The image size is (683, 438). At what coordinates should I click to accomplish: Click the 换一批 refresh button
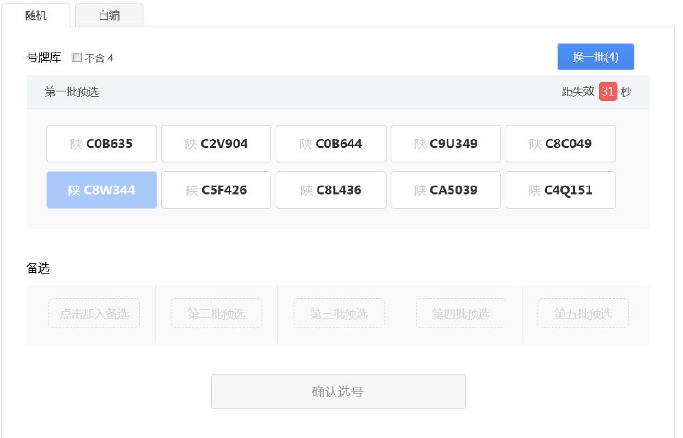(x=596, y=57)
